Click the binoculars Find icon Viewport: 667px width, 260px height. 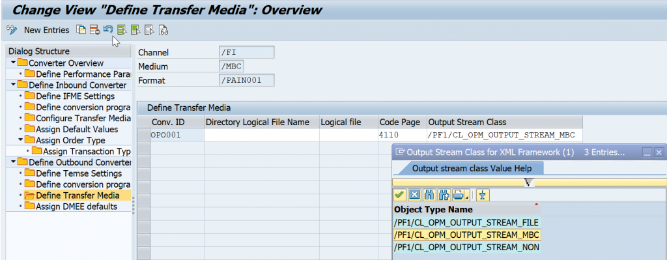pyautogui.click(x=430, y=195)
